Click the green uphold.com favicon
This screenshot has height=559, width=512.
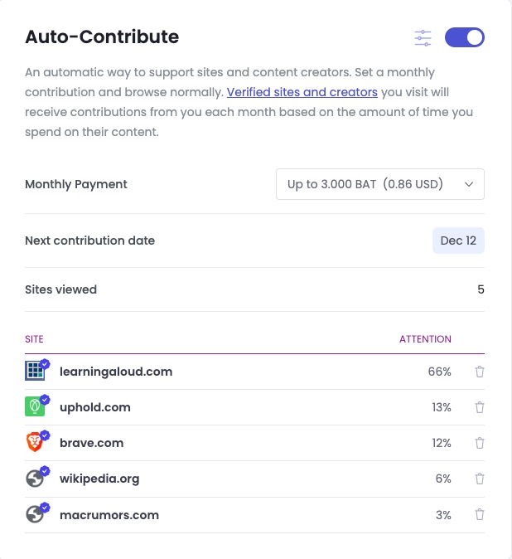pyautogui.click(x=35, y=406)
